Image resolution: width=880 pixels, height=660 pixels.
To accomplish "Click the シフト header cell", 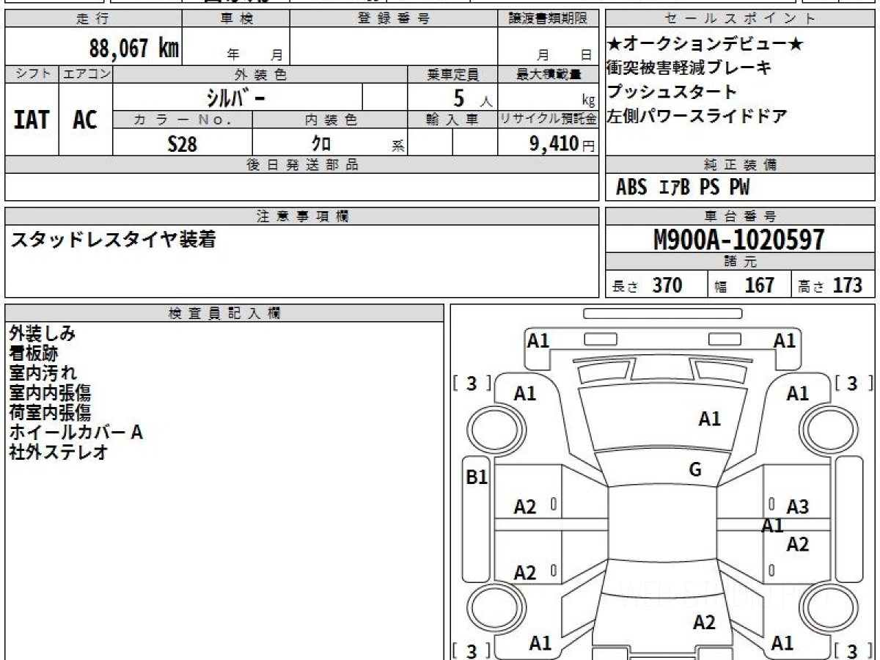I will tap(32, 74).
